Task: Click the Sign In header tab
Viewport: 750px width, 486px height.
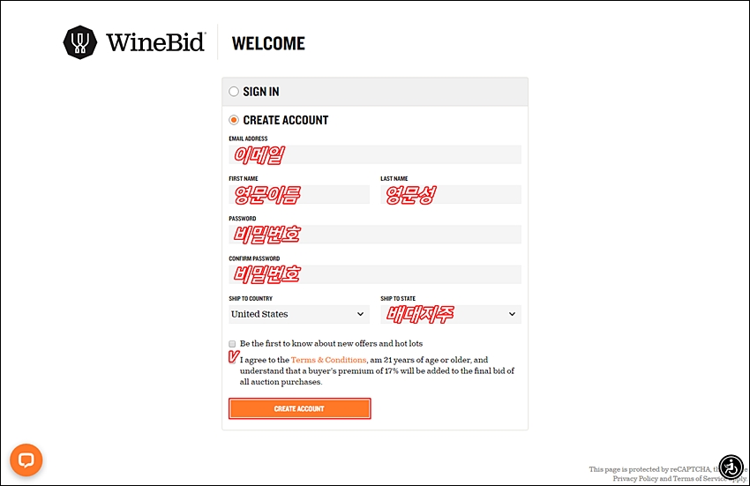Action: click(x=375, y=92)
